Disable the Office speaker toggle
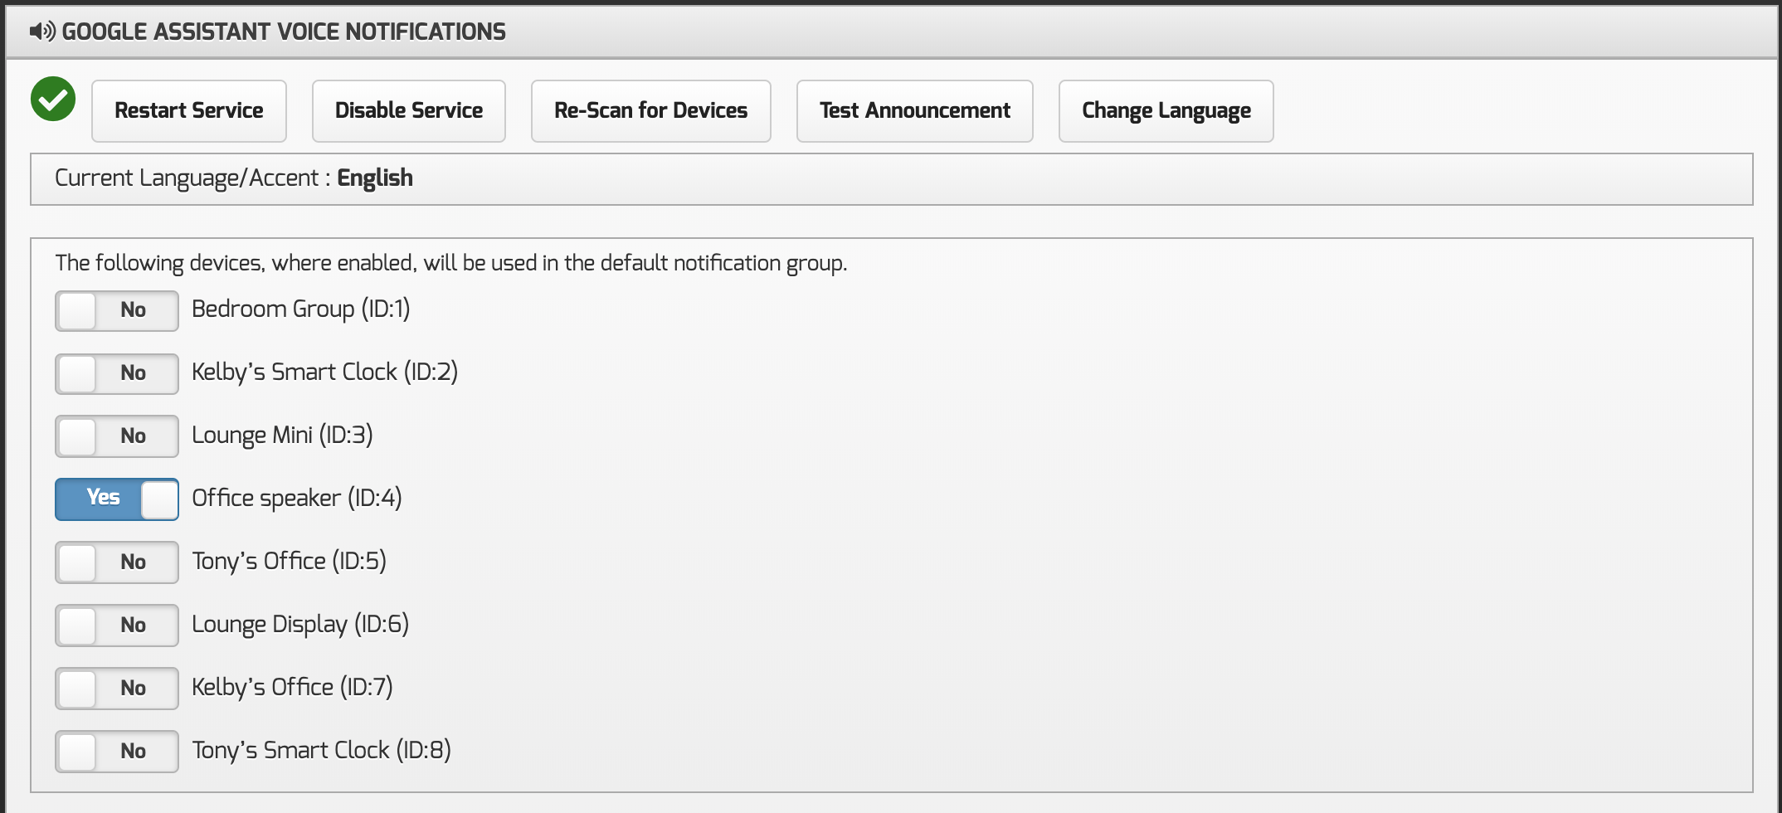Viewport: 1782px width, 813px height. click(x=117, y=499)
